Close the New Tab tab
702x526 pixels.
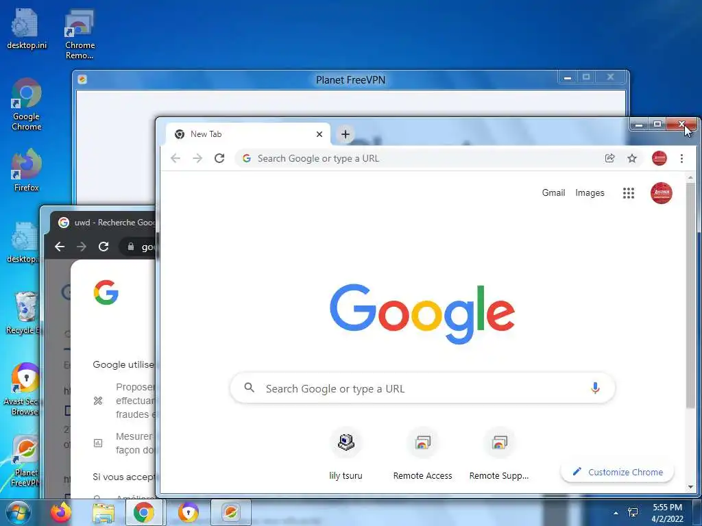click(x=319, y=134)
